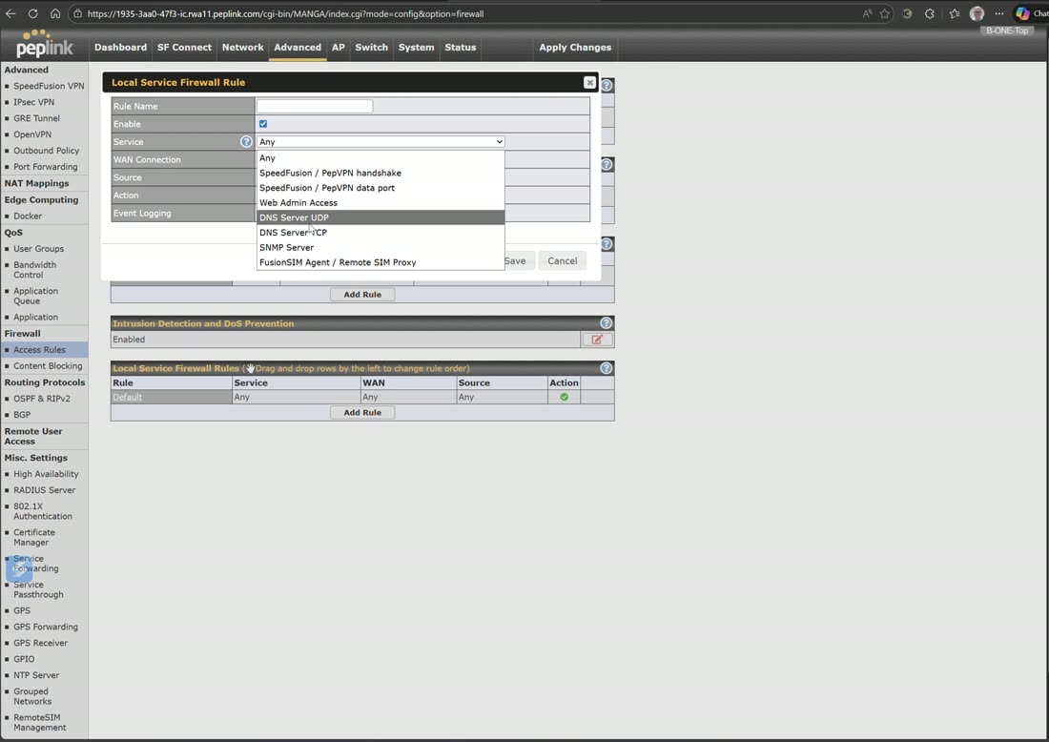Open the Switch tab
1049x742 pixels.
click(371, 48)
